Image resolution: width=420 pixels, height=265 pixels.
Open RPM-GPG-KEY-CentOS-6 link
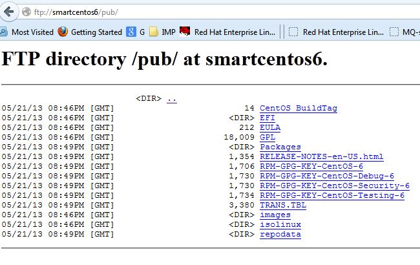pos(311,166)
